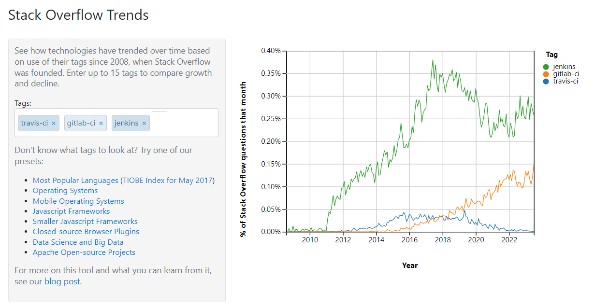
Task: Click the 0.05% y-axis label
Action: click(x=271, y=209)
